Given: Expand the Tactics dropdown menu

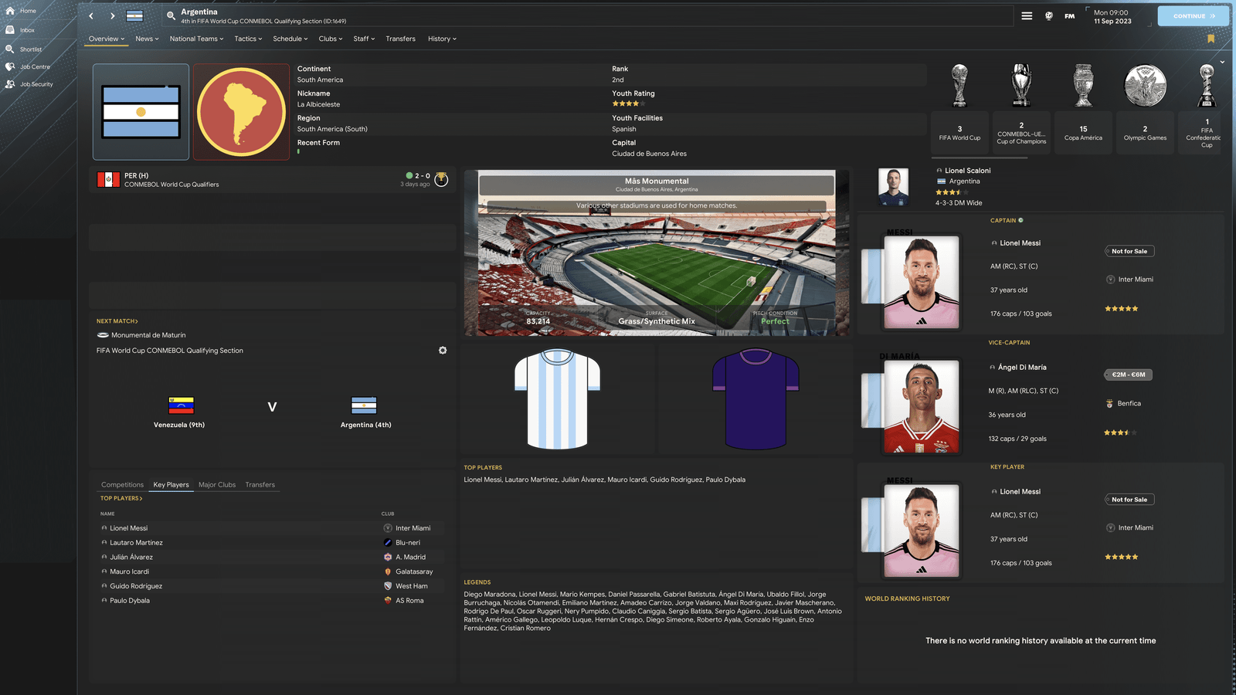Looking at the screenshot, I should pos(248,39).
